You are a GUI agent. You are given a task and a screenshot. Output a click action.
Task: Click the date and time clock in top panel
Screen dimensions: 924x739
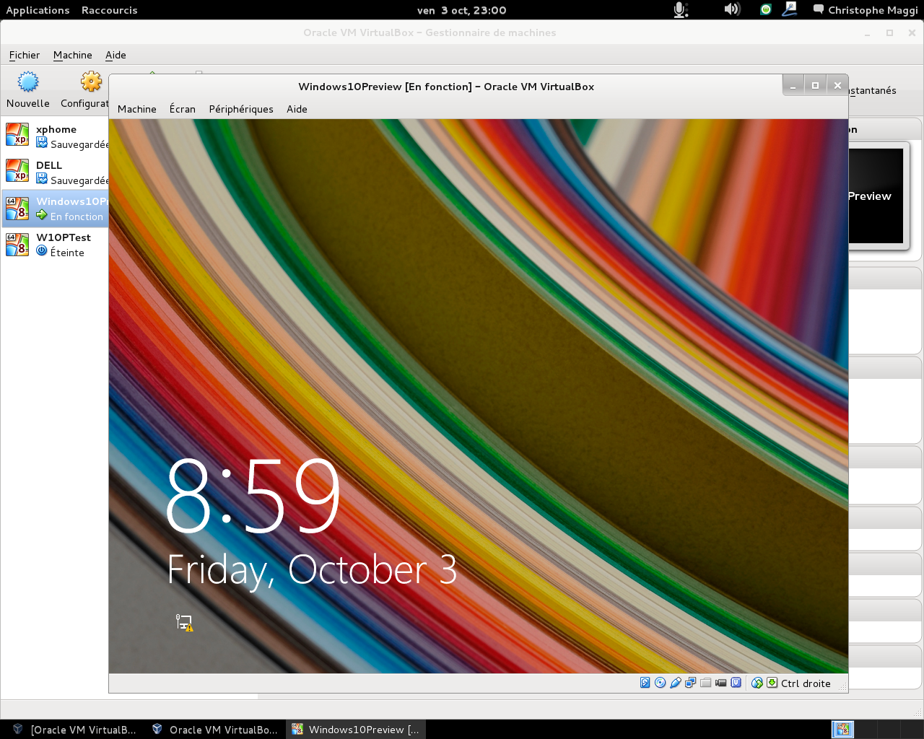pyautogui.click(x=462, y=10)
